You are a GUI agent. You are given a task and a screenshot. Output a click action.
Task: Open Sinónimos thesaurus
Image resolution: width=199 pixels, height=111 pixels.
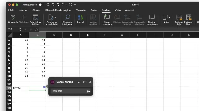[24, 19]
